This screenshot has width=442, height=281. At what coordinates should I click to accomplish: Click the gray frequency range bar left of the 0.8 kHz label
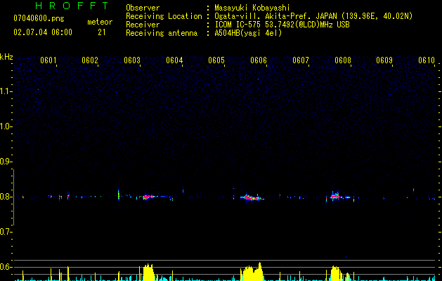(13, 197)
